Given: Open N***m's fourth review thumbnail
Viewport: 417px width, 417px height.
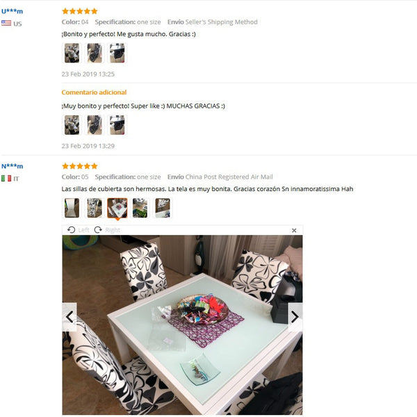Looking at the screenshot, I should tap(140, 208).
